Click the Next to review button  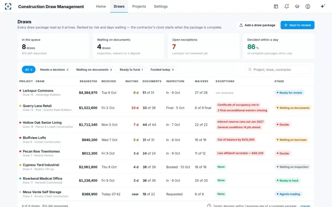pyautogui.click(x=297, y=25)
